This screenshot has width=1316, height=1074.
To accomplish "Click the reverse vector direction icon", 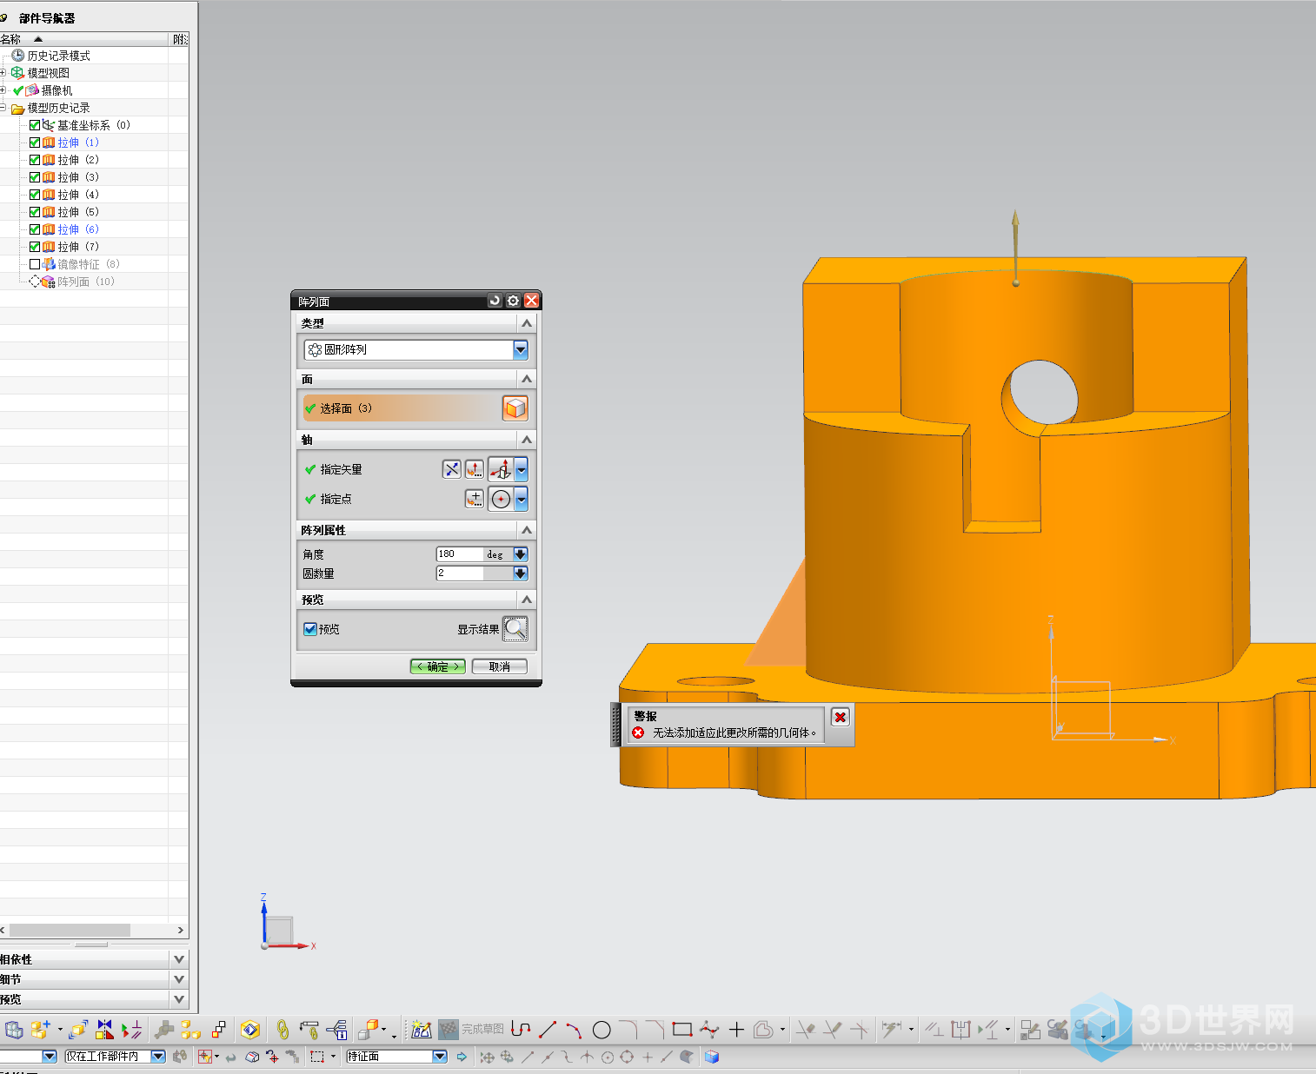I will pos(451,469).
